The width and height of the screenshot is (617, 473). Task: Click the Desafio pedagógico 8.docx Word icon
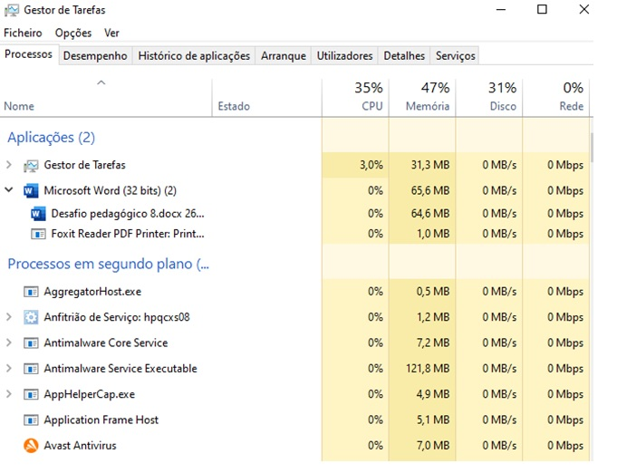38,214
